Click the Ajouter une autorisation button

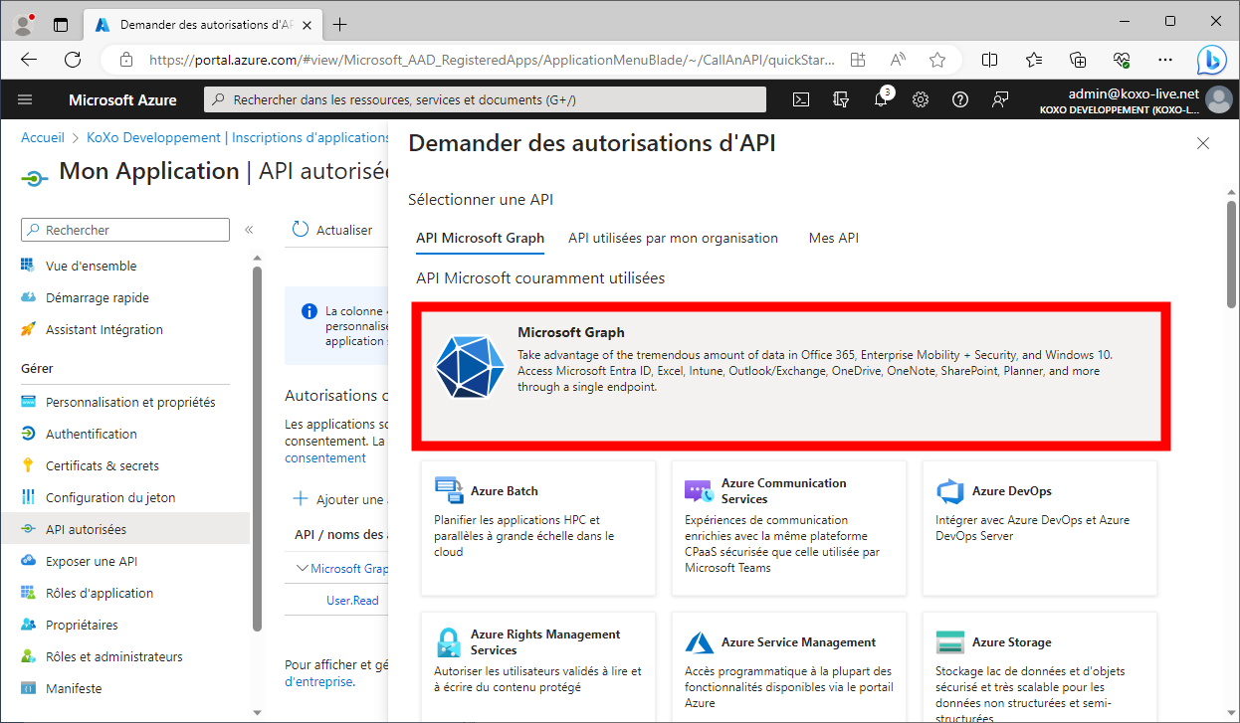click(x=338, y=499)
